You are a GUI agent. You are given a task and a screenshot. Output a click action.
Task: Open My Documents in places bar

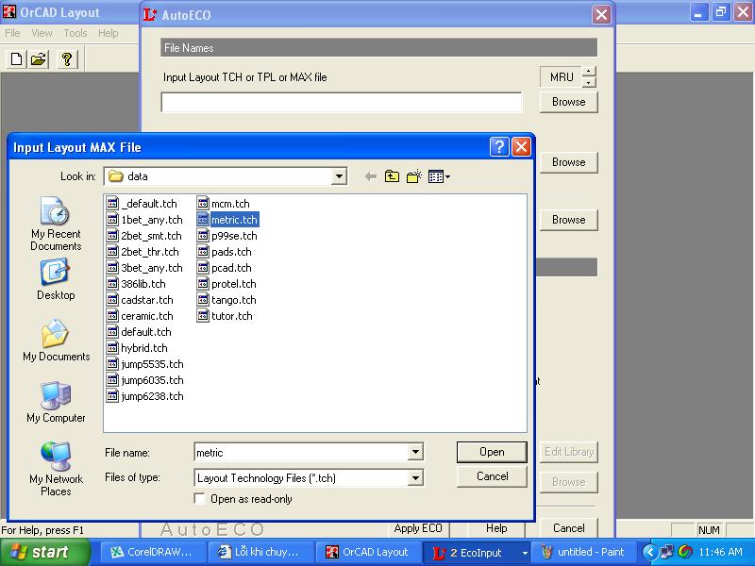(x=56, y=341)
